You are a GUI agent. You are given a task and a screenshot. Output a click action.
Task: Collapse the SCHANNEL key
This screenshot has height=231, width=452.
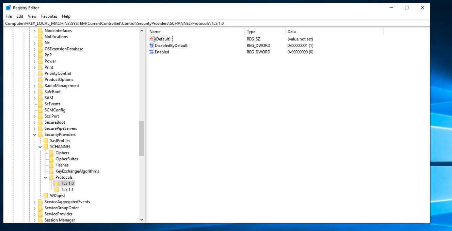pos(40,147)
